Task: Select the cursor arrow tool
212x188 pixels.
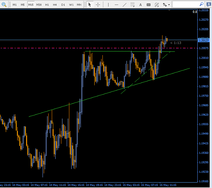Action: click(90, 5)
